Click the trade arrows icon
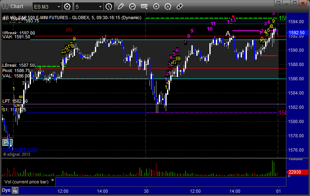Image resolution: width=310 pixels, height=196 pixels. tap(180, 7)
